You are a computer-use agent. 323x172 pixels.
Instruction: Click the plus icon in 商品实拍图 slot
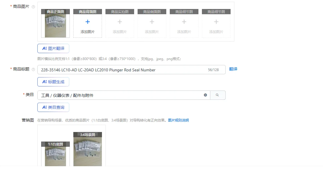120,22
